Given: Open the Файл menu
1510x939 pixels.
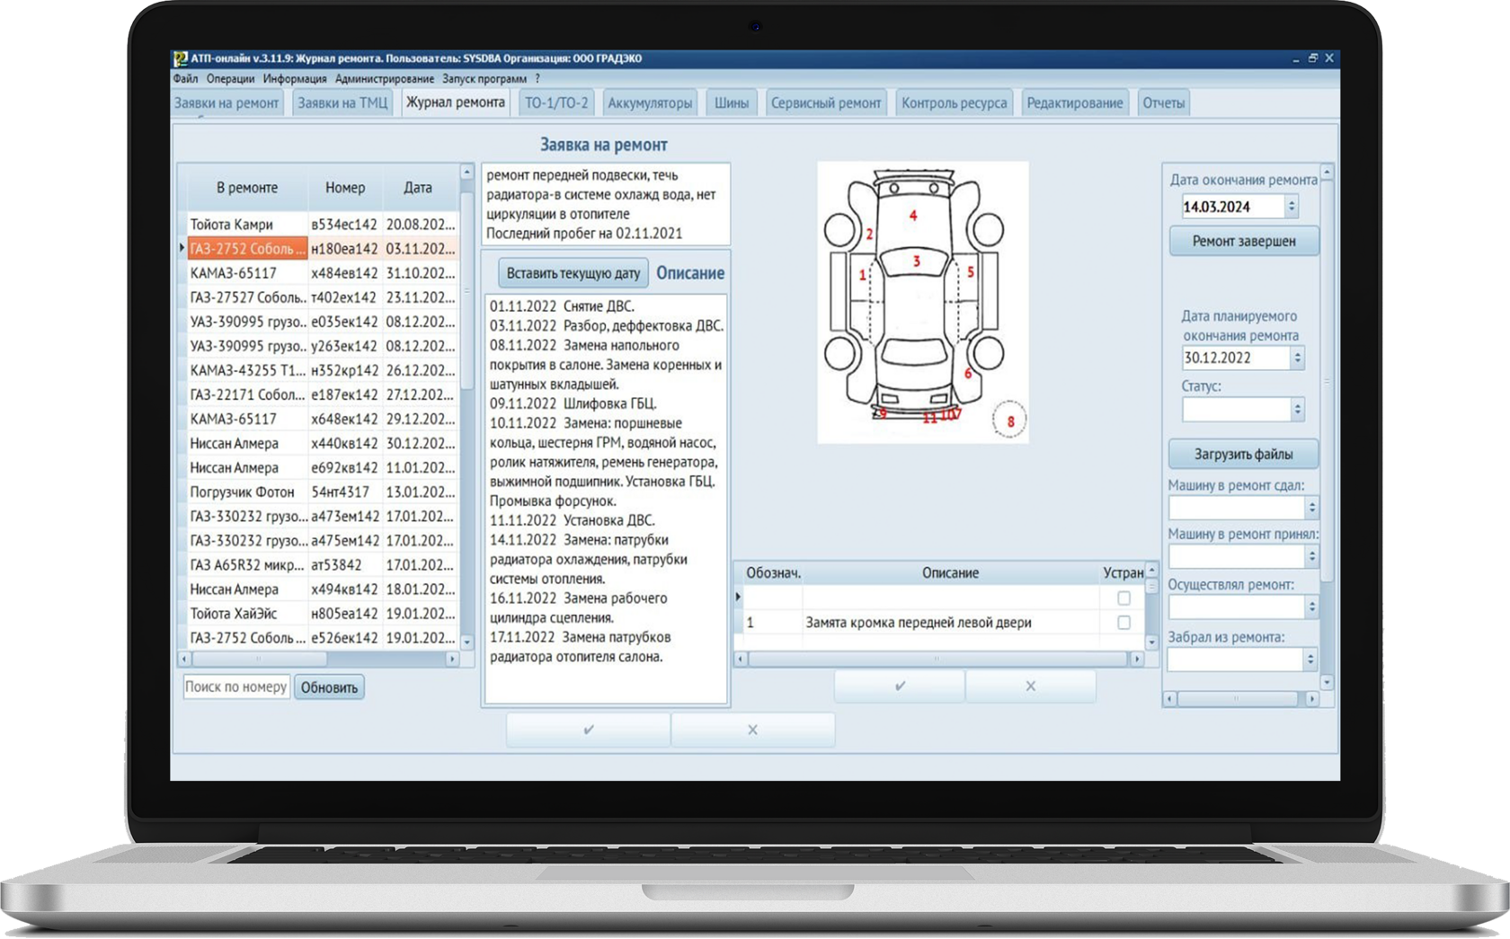Looking at the screenshot, I should [x=186, y=79].
